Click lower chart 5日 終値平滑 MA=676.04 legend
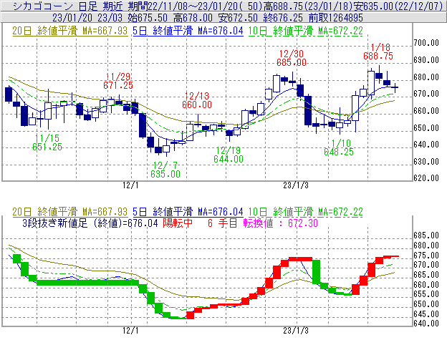Screen dimensions: 447x340 [188, 212]
